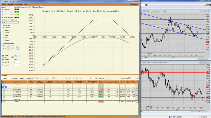Switch to the Калькулятор tab
This screenshot has width=211, height=118.
(24, 7)
